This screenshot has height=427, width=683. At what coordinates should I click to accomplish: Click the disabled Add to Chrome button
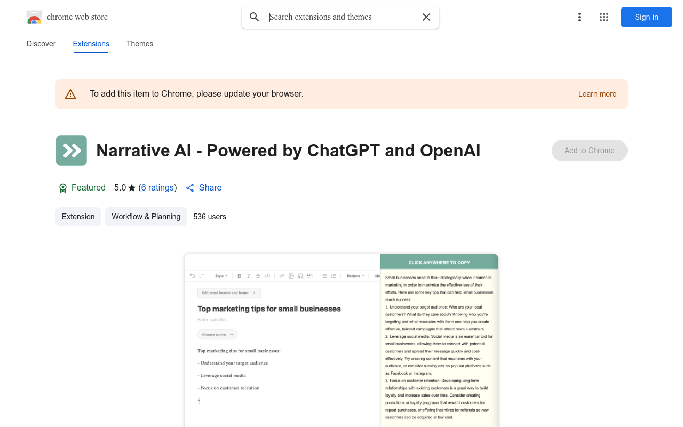pyautogui.click(x=590, y=151)
